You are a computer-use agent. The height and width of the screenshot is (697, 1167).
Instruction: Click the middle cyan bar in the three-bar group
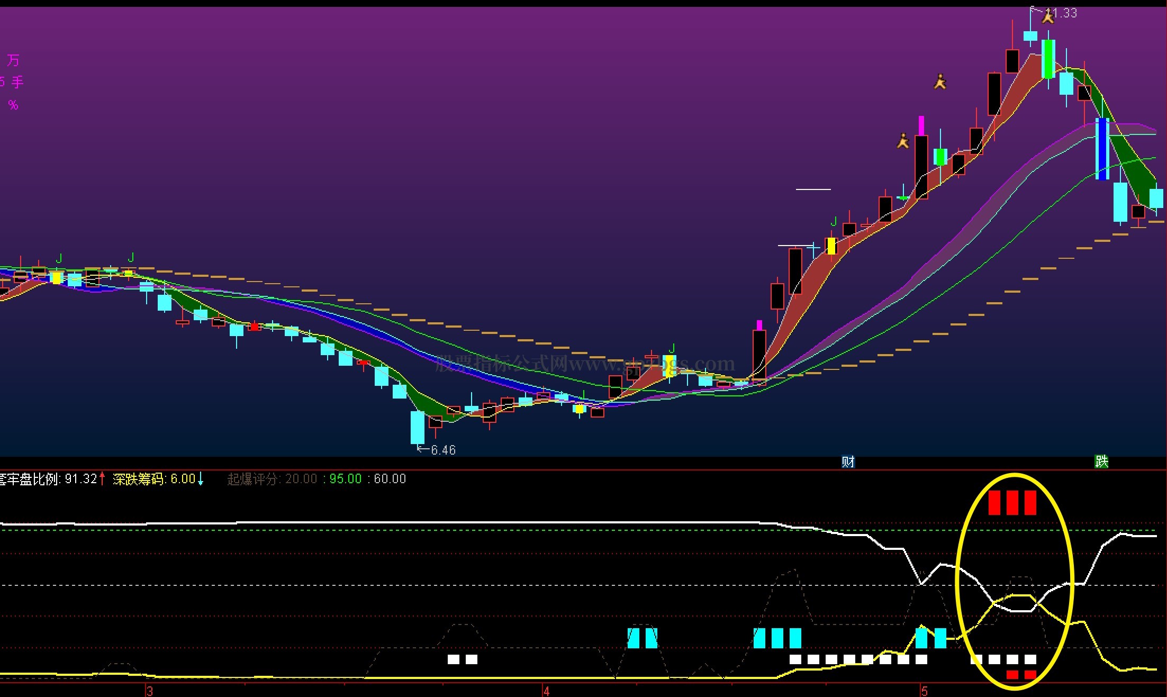point(777,638)
